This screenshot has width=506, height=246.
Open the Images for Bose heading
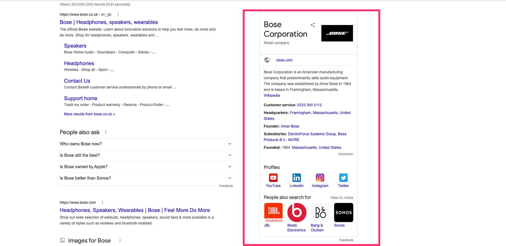tap(89, 241)
